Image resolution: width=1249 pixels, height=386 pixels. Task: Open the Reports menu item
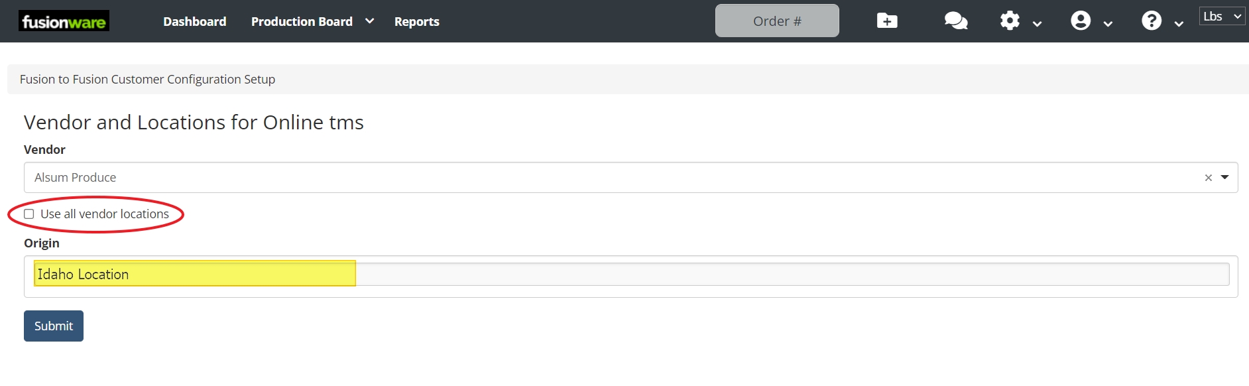click(416, 21)
